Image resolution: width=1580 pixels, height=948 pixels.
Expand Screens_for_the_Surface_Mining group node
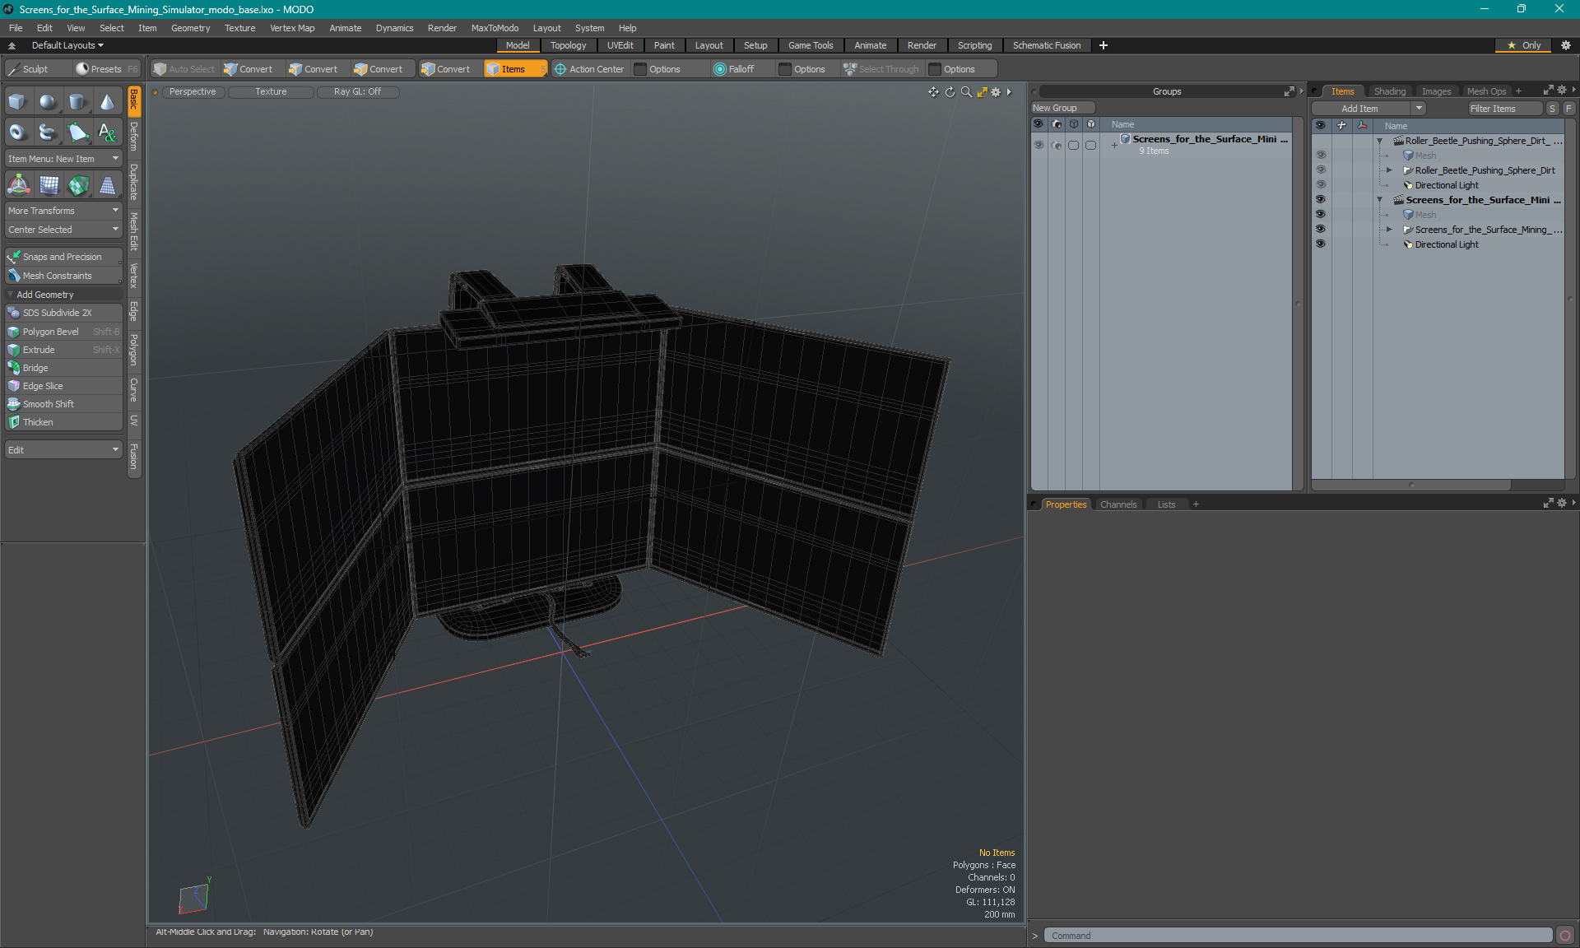1389,230
